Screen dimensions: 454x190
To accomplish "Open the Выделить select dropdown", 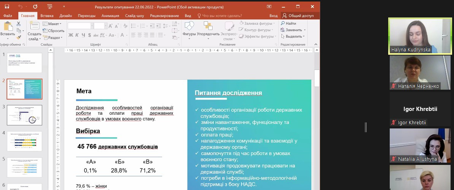I will click(x=293, y=36).
